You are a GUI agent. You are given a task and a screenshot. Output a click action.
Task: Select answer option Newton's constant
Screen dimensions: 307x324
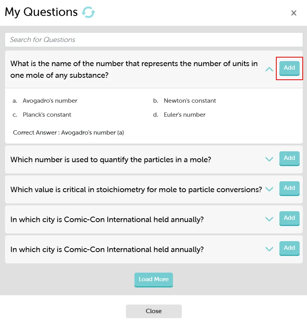tap(189, 100)
